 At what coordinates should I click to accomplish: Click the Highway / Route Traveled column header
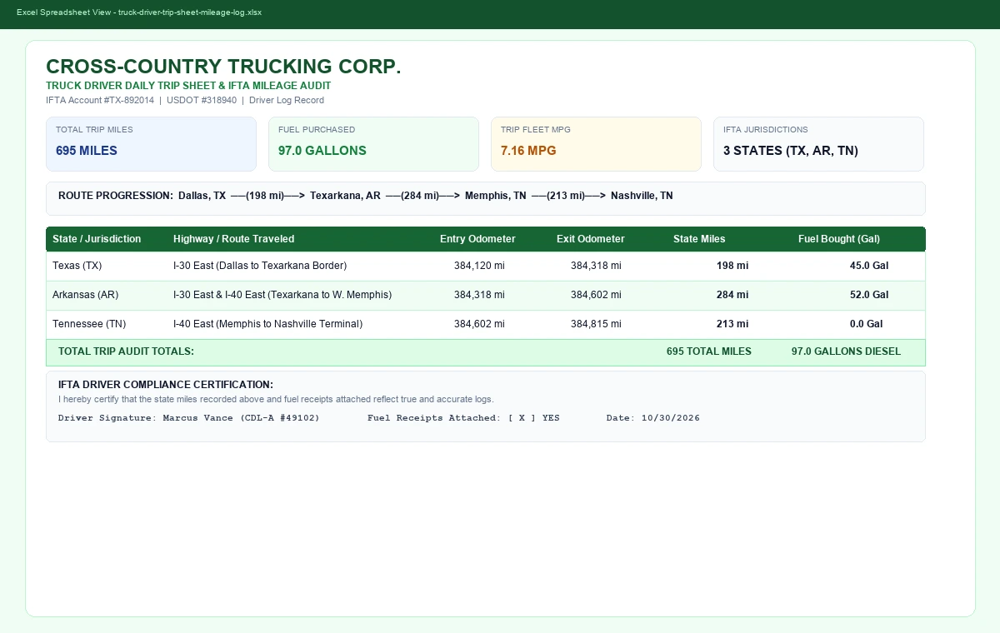[x=233, y=239]
